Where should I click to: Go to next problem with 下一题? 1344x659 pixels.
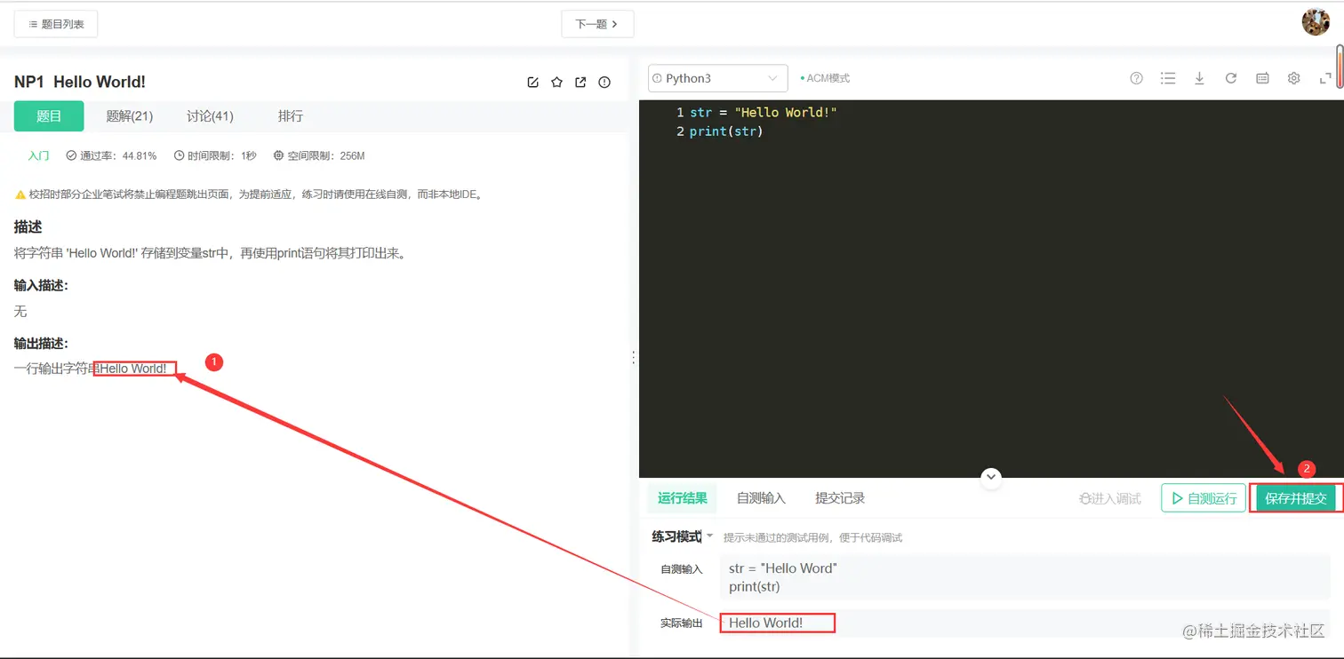pyautogui.click(x=597, y=24)
